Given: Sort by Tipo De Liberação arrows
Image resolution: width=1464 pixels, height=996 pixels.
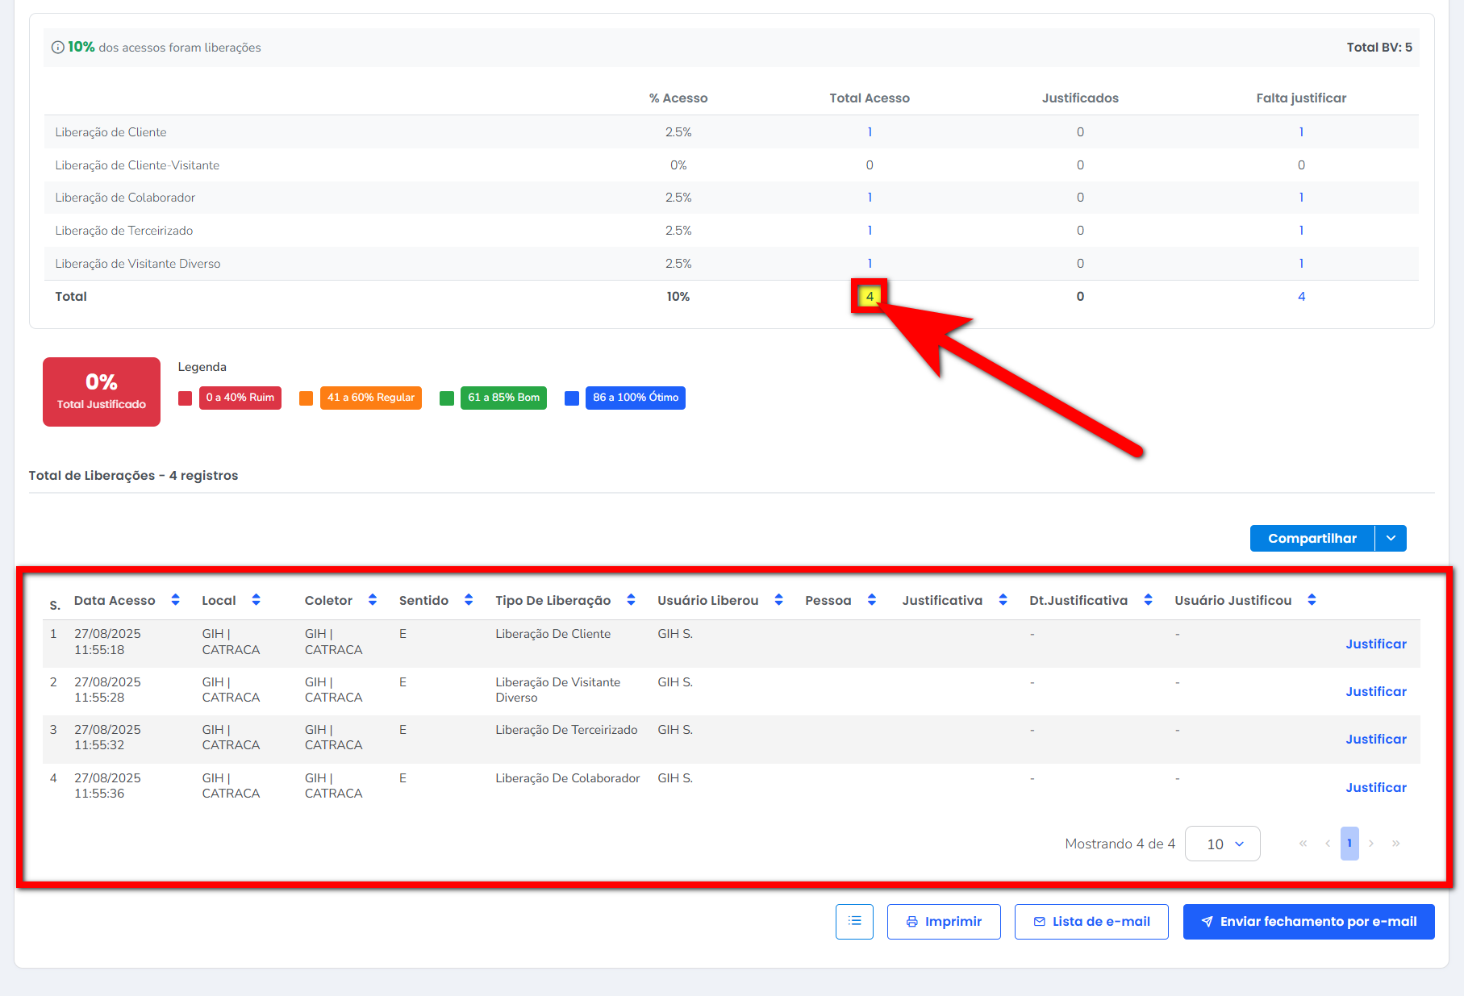Looking at the screenshot, I should [x=631, y=600].
